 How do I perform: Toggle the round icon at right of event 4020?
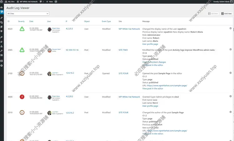tap(231, 28)
